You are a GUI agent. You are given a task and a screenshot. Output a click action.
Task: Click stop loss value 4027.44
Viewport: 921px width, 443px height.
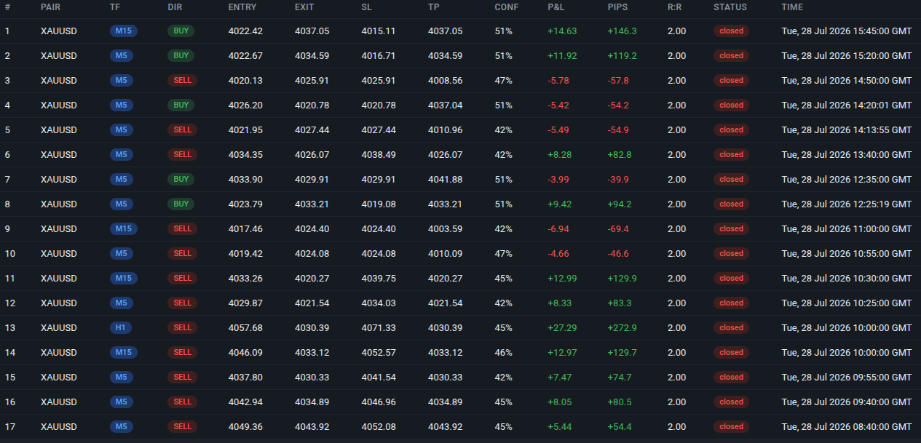click(379, 130)
